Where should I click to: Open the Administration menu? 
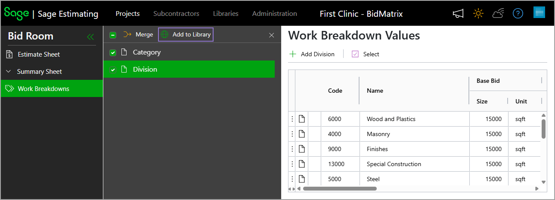pyautogui.click(x=275, y=14)
